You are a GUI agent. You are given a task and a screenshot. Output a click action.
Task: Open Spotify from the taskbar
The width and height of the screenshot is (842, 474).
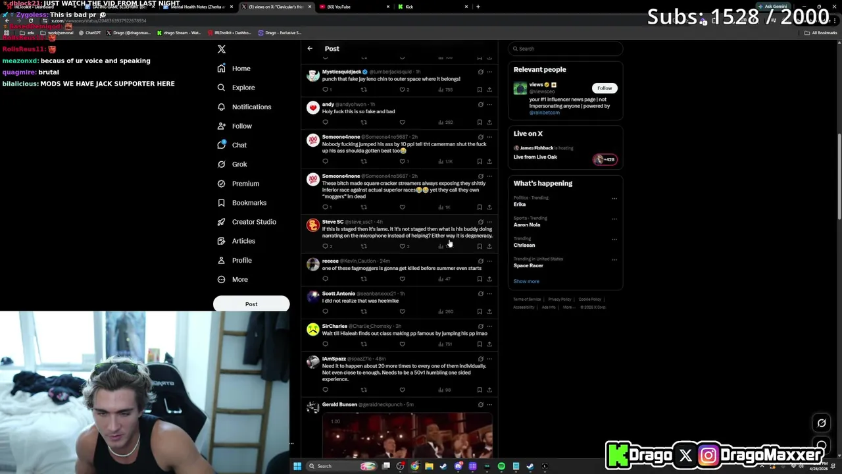[x=501, y=466]
